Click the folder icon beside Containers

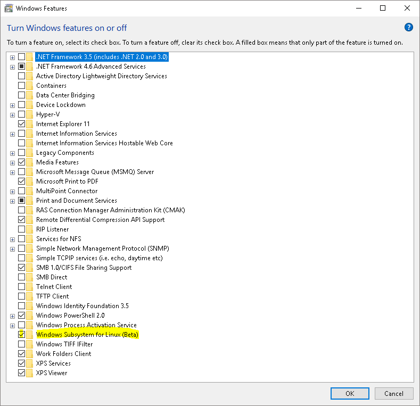(x=30, y=86)
